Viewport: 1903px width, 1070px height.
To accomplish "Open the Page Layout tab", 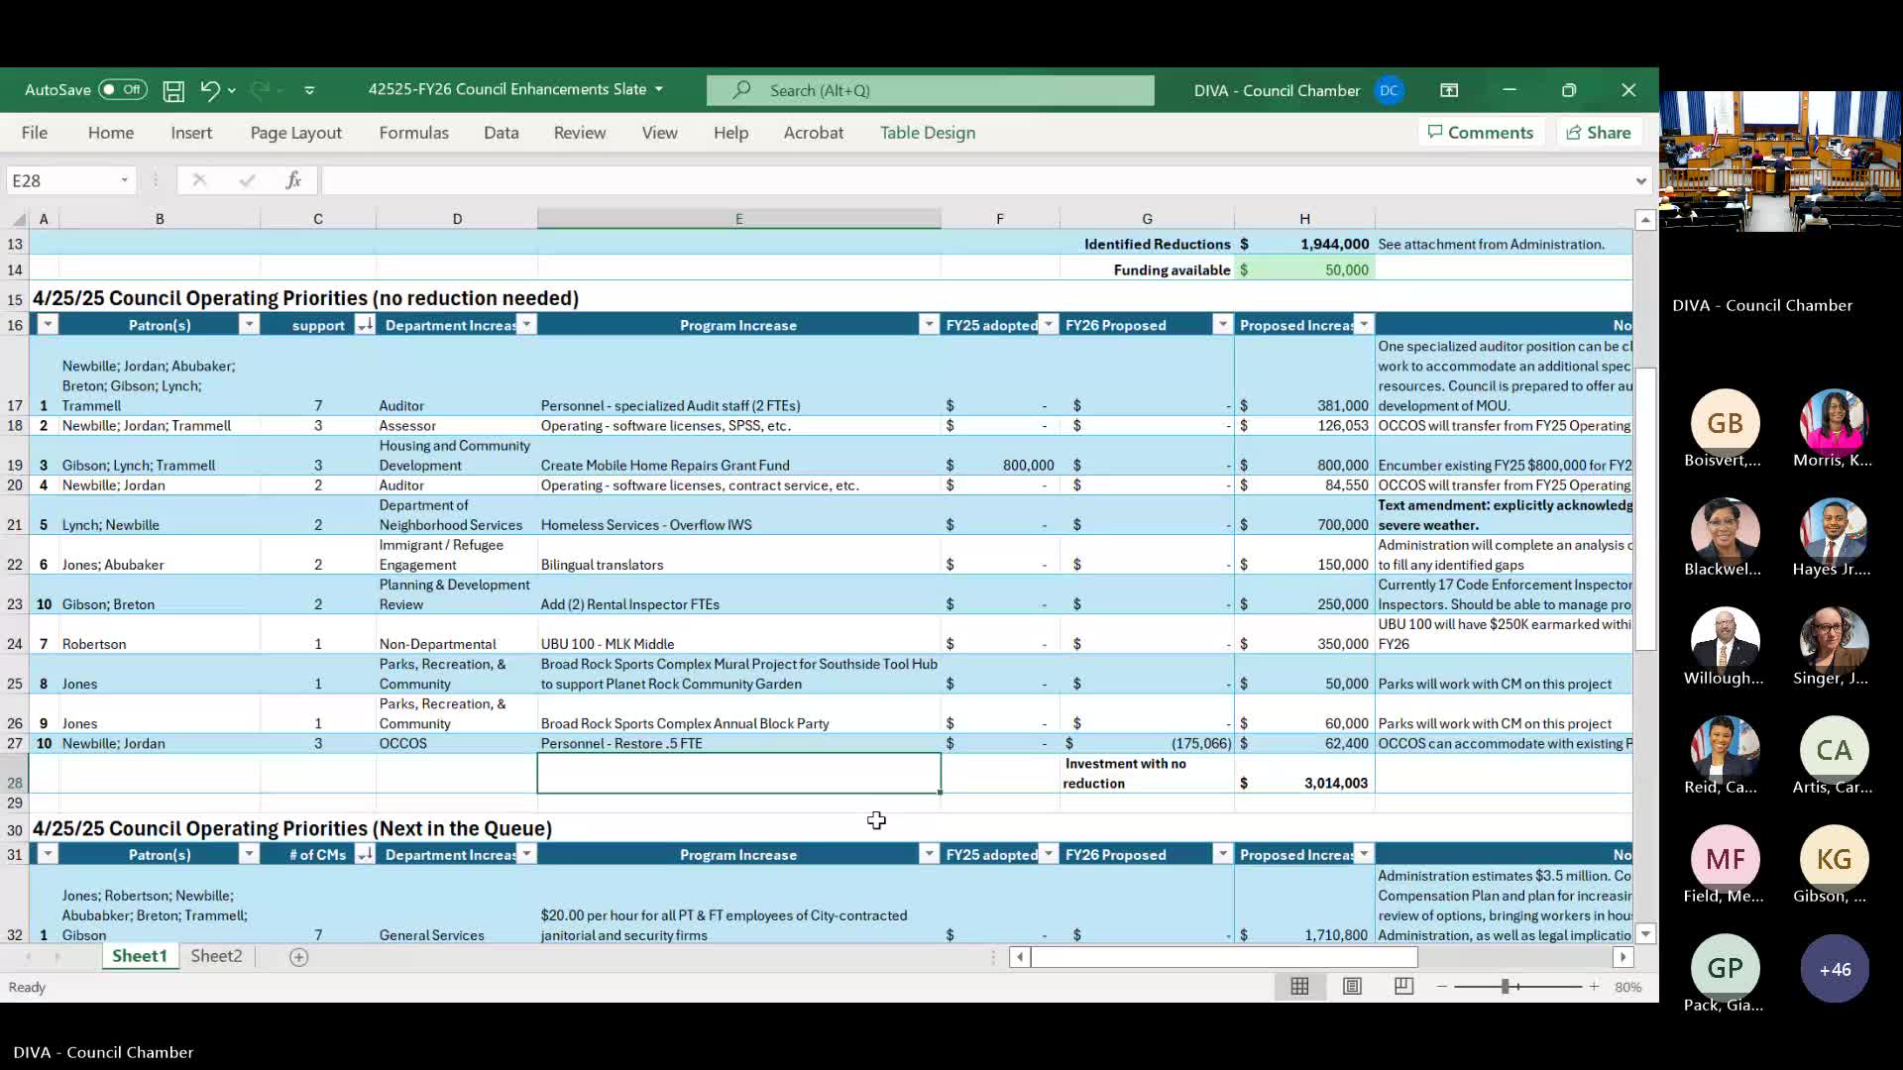I will coord(295,133).
